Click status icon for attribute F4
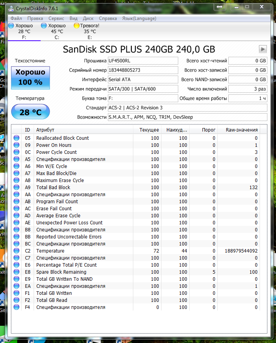The height and width of the screenshot is (343, 276). click(16, 307)
